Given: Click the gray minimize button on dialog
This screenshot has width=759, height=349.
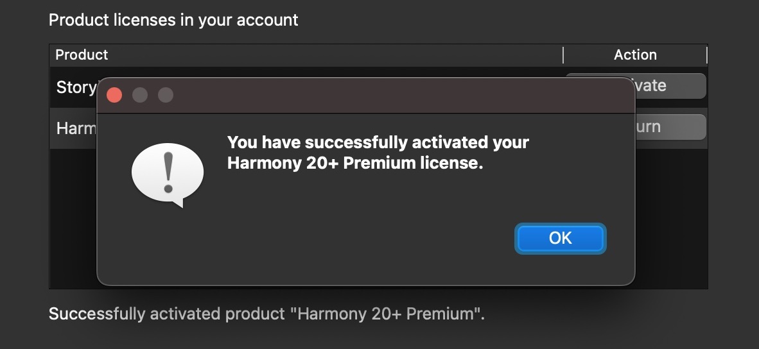Looking at the screenshot, I should tap(140, 95).
